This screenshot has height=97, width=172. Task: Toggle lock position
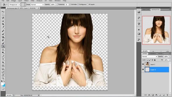click(x=152, y=60)
